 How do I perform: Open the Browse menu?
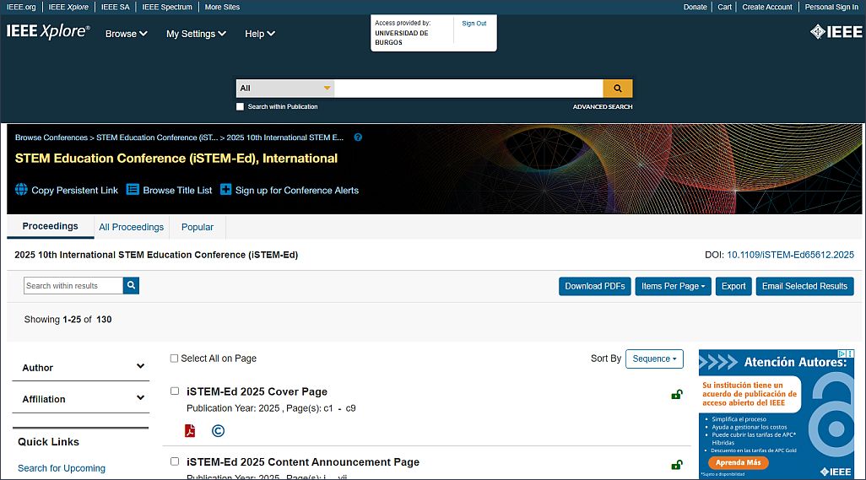126,34
